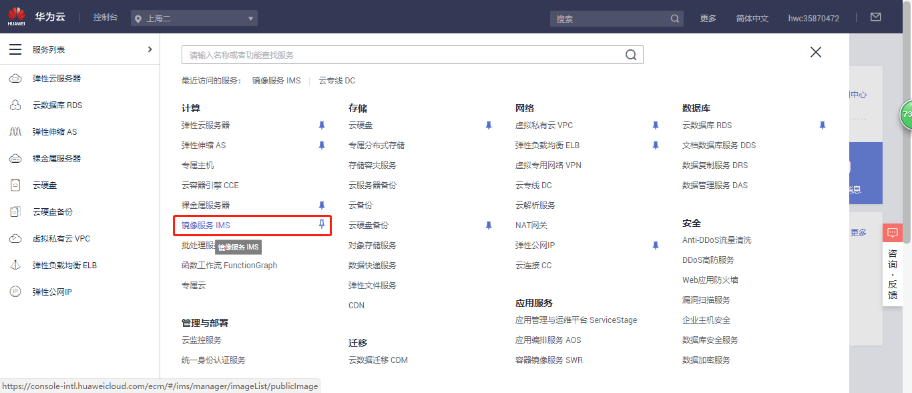Click the top bar 搜索 input field
This screenshot has width=912, height=393.
[610, 19]
